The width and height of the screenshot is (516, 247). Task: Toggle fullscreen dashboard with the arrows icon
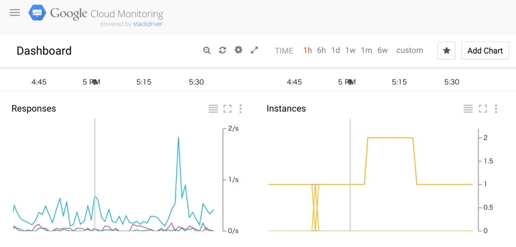pos(254,50)
